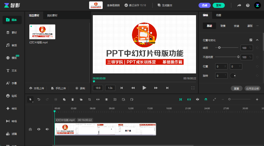Image resolution: width=264 pixels, height=146 pixels.
Task: Click 应用至全部 apply to all button
Action: click(x=252, y=88)
